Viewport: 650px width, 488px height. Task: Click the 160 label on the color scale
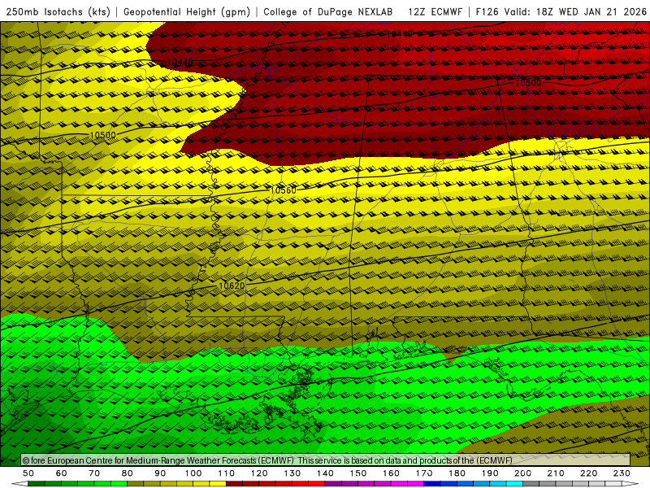391,473
